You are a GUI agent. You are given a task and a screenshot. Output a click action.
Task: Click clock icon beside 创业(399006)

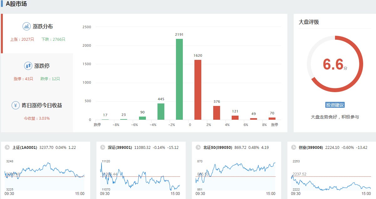[293, 147]
